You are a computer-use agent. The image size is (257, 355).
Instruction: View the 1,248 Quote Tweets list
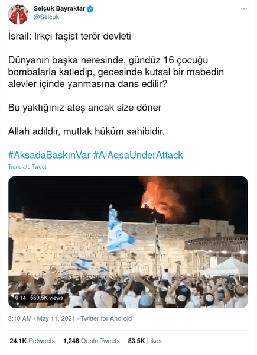coord(92,341)
